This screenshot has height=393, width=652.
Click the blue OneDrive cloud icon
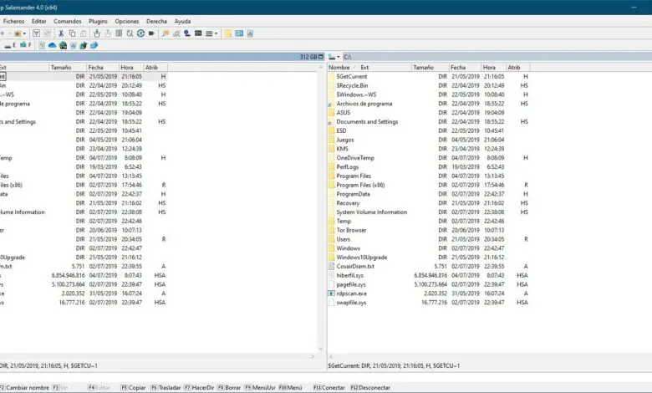coord(52,45)
